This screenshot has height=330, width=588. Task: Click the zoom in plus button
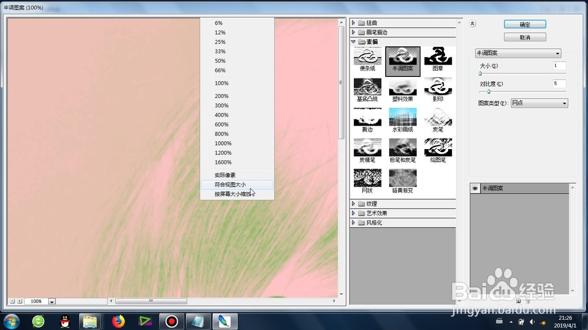pyautogui.click(x=19, y=301)
